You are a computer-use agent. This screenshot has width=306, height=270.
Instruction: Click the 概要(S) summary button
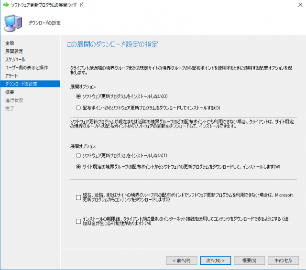point(246,260)
